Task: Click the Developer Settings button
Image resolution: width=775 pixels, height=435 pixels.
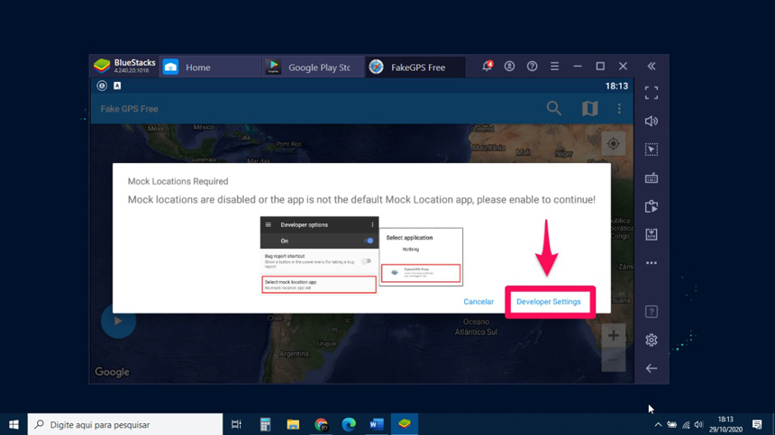Action: pos(548,302)
